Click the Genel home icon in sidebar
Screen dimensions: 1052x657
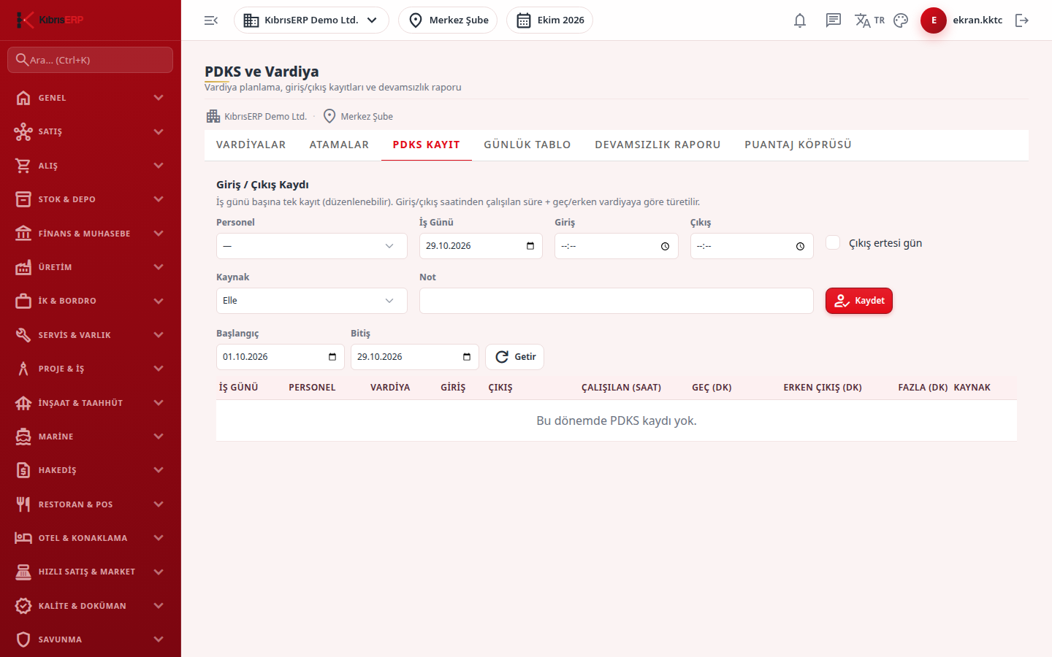pyautogui.click(x=23, y=98)
